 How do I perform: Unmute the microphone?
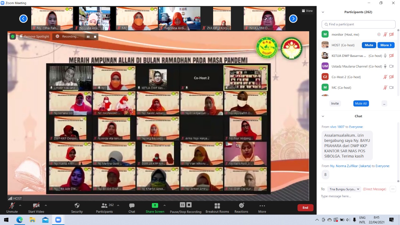tap(12, 206)
